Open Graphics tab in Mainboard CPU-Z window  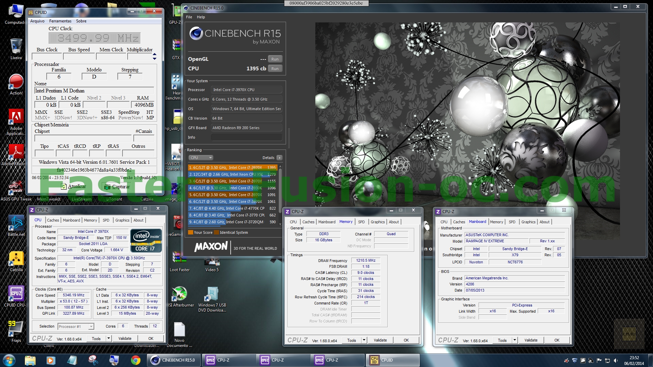pos(528,222)
